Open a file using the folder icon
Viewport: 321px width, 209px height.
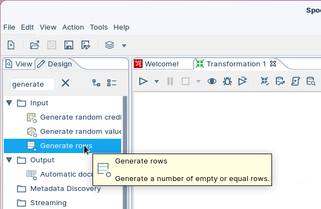[35, 45]
